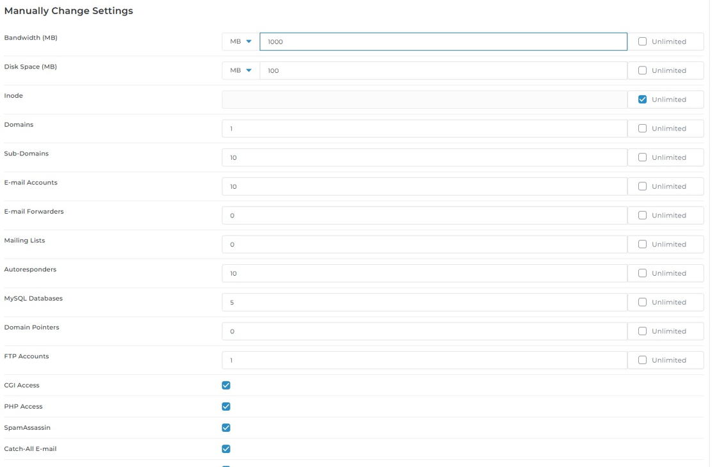Image resolution: width=717 pixels, height=467 pixels.
Task: Focus the E-mail Forwarders input field
Action: point(424,216)
